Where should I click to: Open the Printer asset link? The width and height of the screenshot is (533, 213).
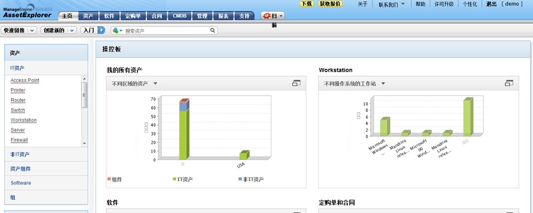(18, 90)
